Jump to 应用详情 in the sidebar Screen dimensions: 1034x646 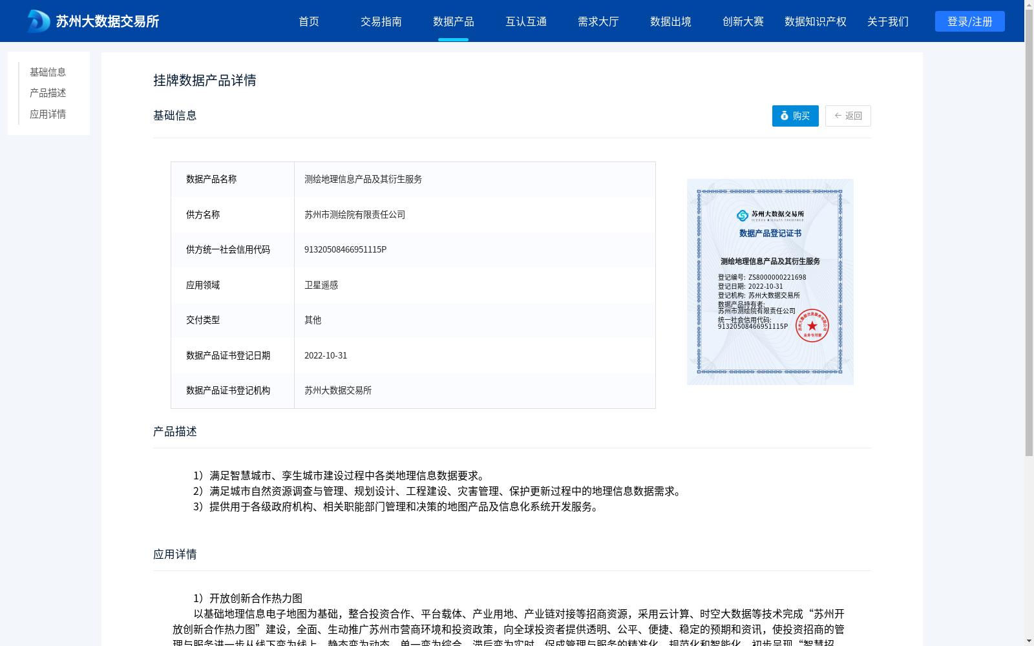48,114
